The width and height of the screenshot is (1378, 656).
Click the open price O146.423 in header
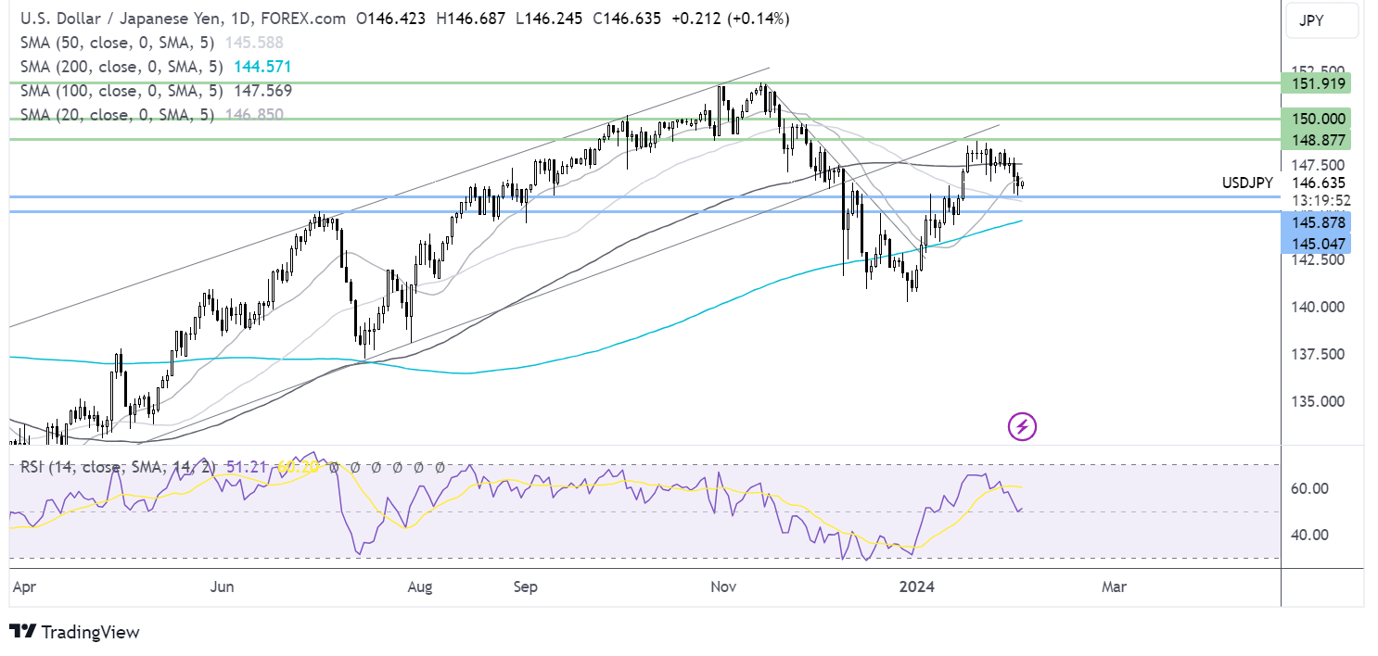[392, 18]
